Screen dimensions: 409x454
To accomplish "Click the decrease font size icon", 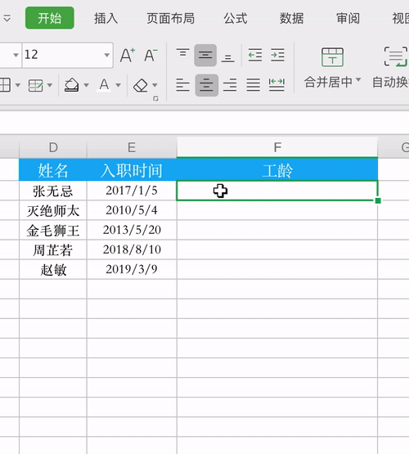I will (x=151, y=55).
